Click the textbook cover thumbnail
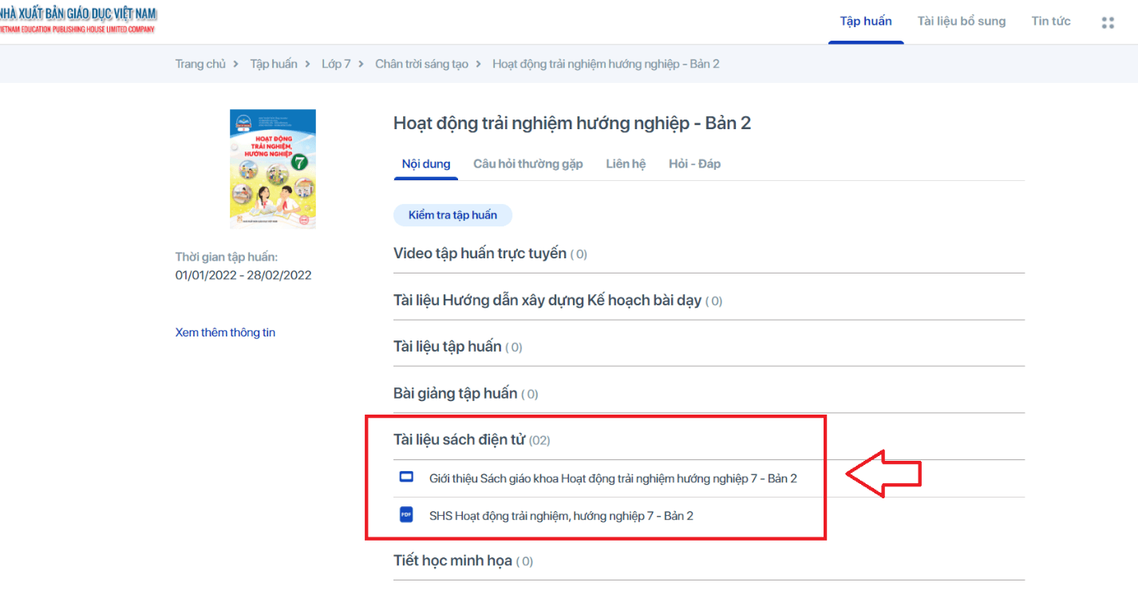 click(273, 169)
